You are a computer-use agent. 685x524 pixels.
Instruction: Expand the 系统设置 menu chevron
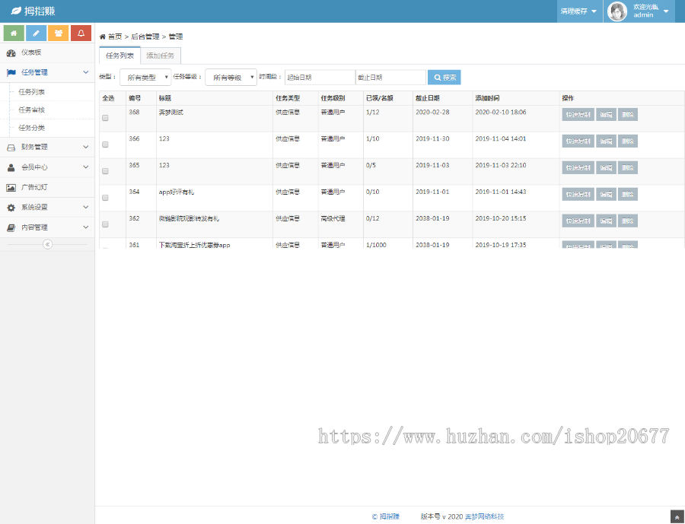coord(86,208)
